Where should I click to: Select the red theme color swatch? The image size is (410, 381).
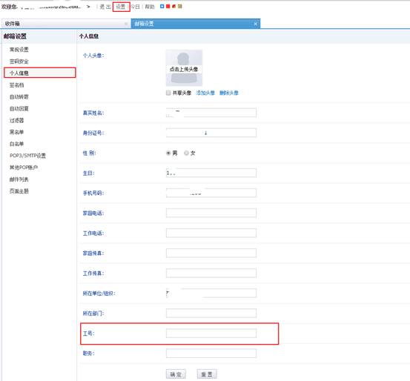(x=168, y=6)
